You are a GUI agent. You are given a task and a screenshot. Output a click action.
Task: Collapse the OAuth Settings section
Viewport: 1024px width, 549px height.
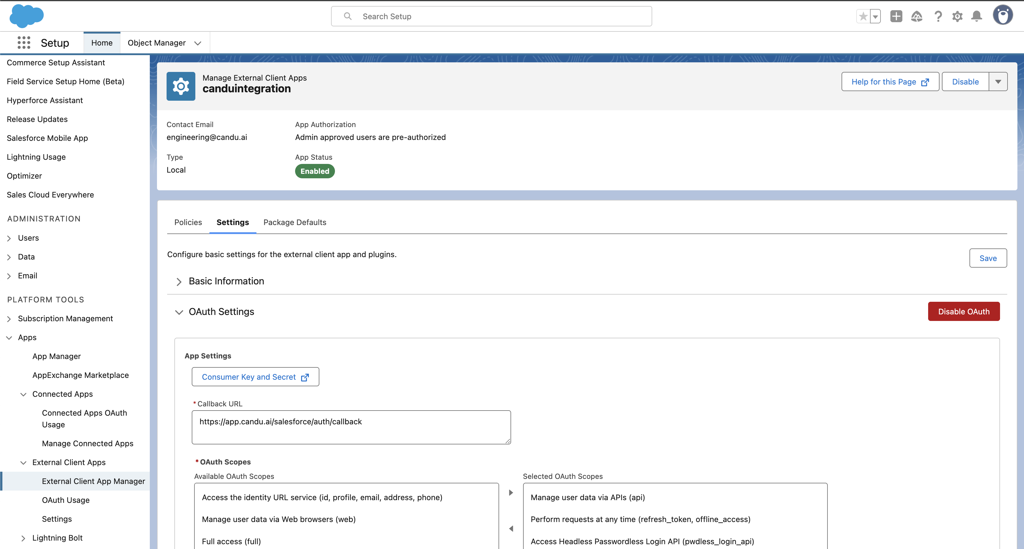point(179,312)
